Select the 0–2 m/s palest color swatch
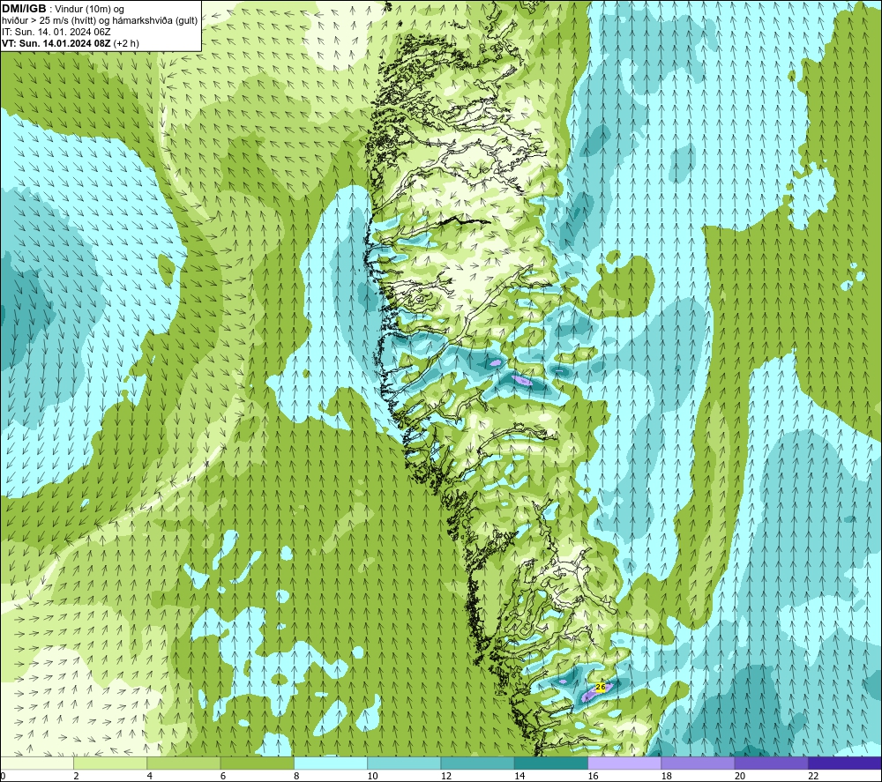Viewport: 882px width, 782px height. [x=36, y=763]
